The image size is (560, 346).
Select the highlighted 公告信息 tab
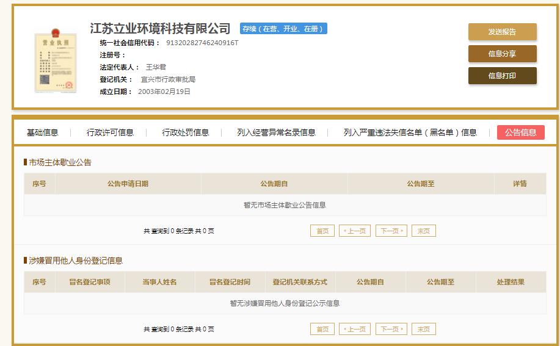[521, 132]
